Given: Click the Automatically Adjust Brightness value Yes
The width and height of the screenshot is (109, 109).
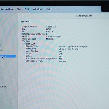Looking at the screenshot, I should point(61,59).
